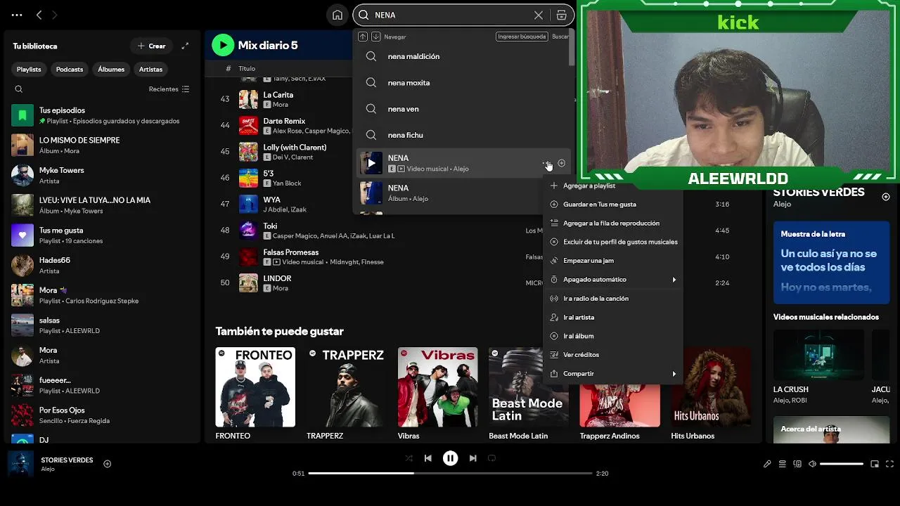Click the Crear button in library
This screenshot has height=506, width=900.
coord(152,46)
